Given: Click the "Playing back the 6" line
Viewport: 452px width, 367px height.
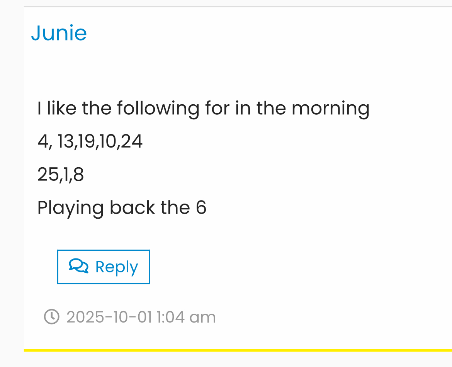Looking at the screenshot, I should 122,208.
